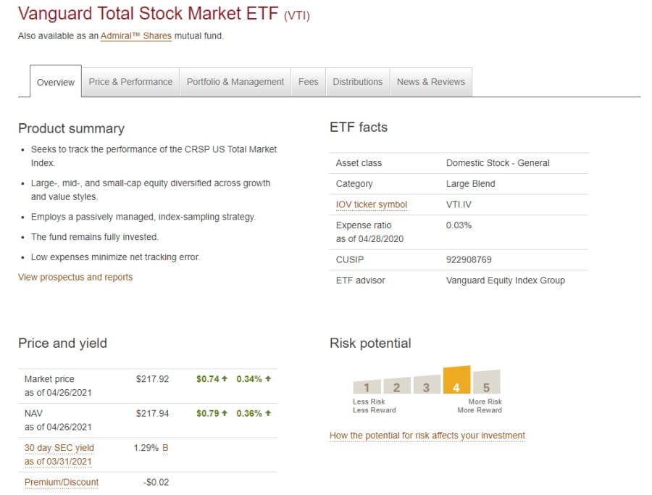Click the 'as of 03/31/2021' yield date

click(x=58, y=462)
